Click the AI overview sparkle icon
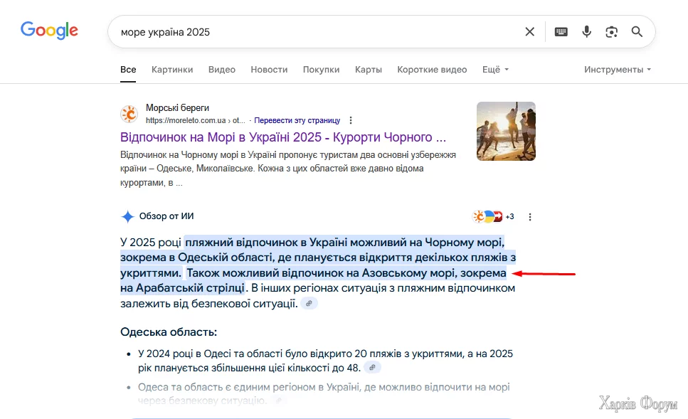This screenshot has width=688, height=419. point(127,216)
